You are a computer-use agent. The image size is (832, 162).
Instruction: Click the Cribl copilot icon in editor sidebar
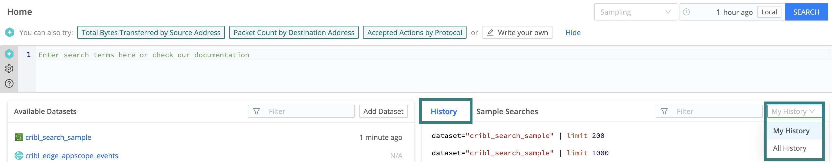[9, 54]
